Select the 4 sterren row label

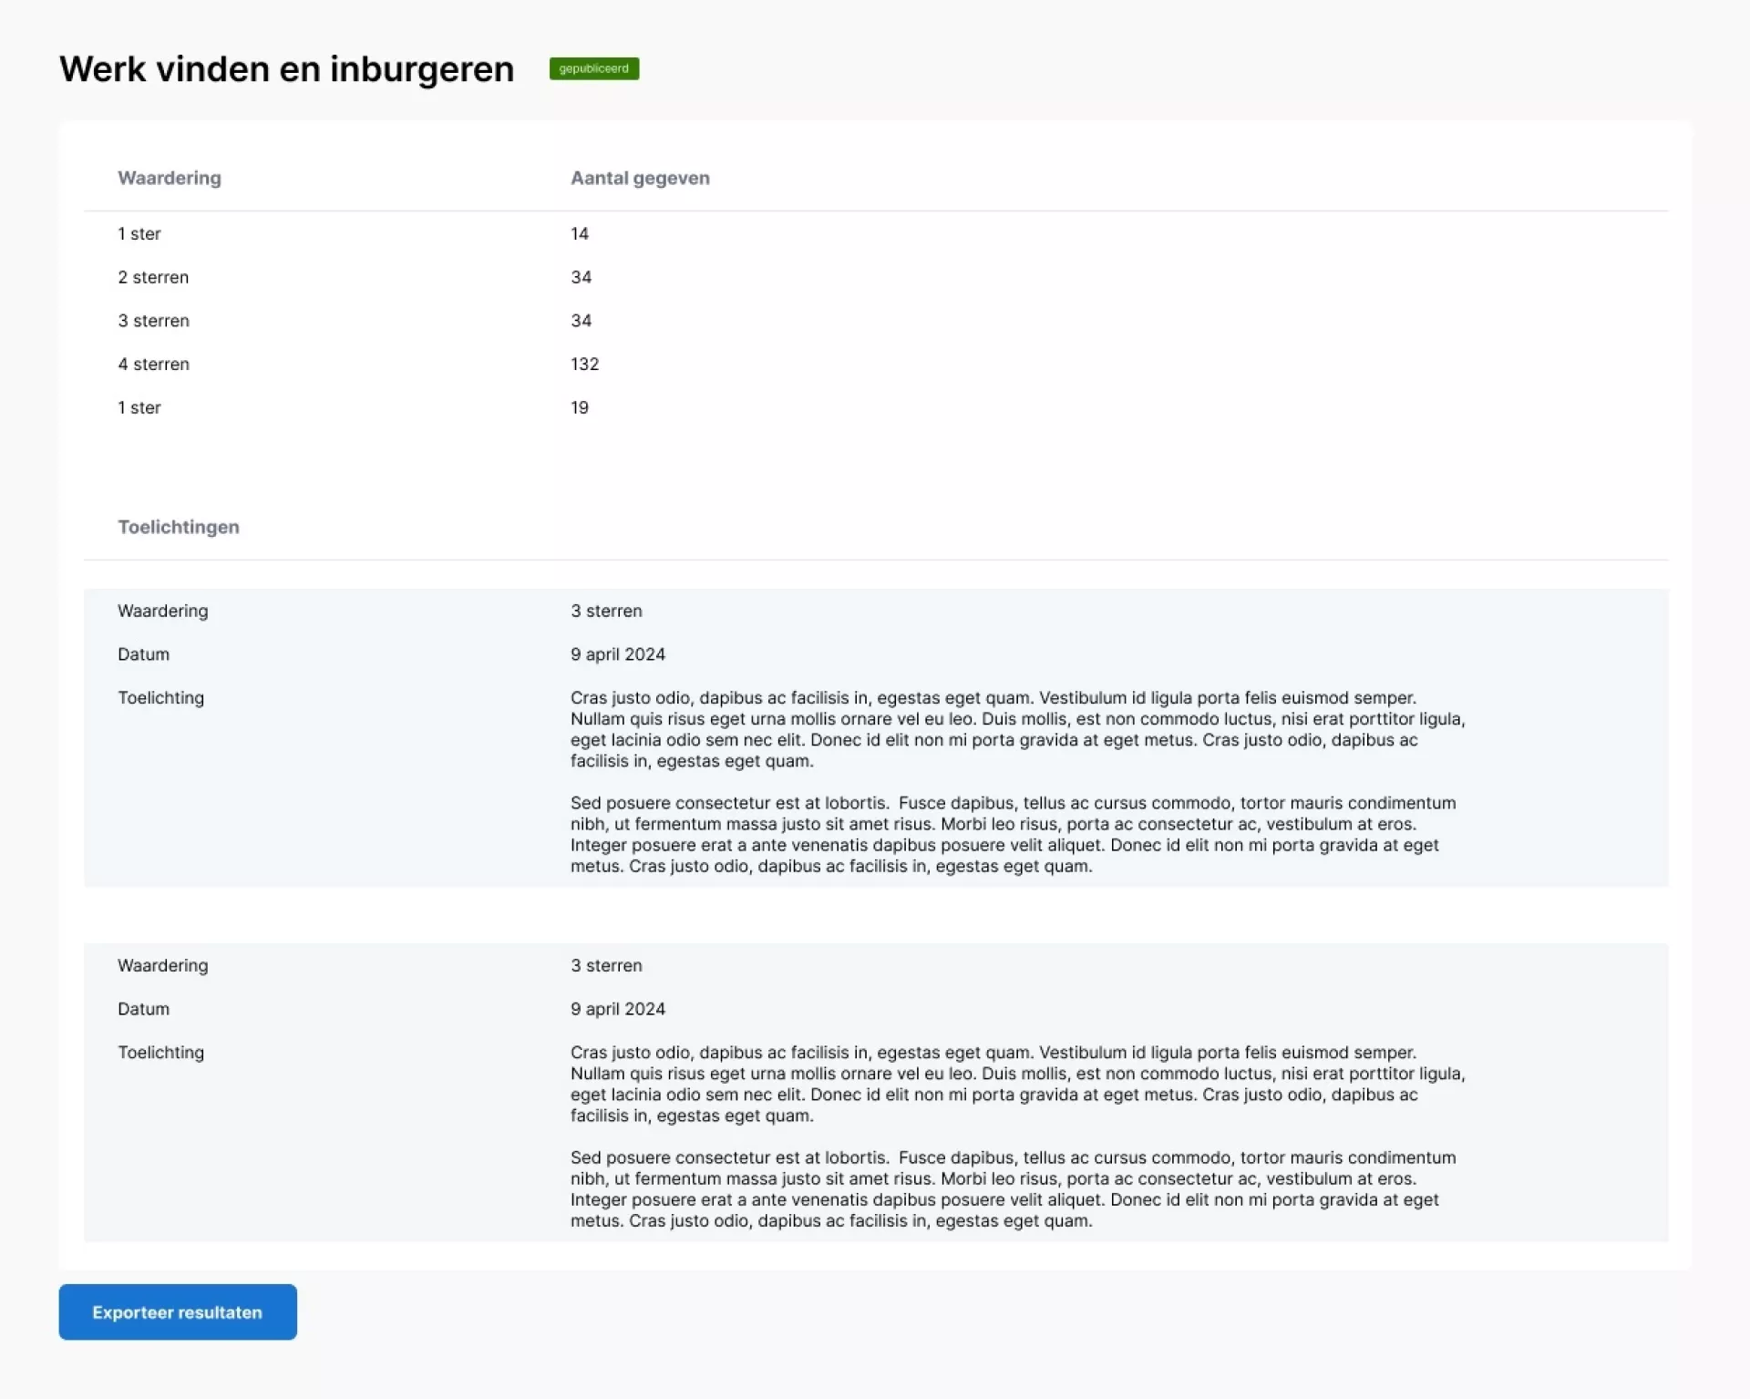tap(153, 364)
